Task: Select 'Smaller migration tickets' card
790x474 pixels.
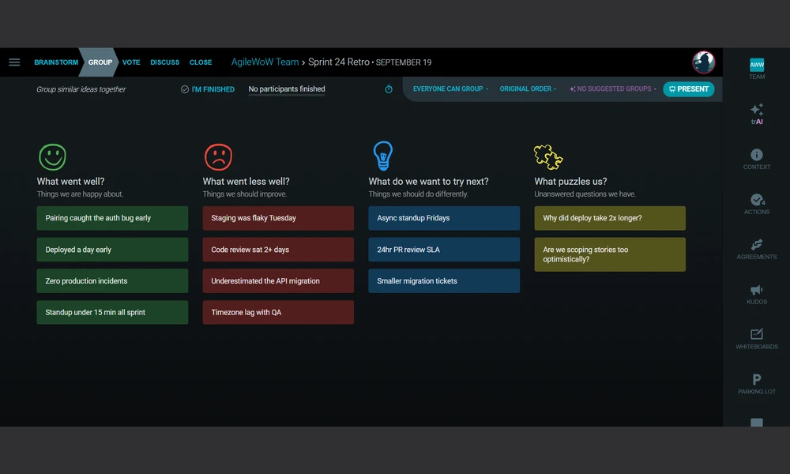Action: click(x=444, y=280)
